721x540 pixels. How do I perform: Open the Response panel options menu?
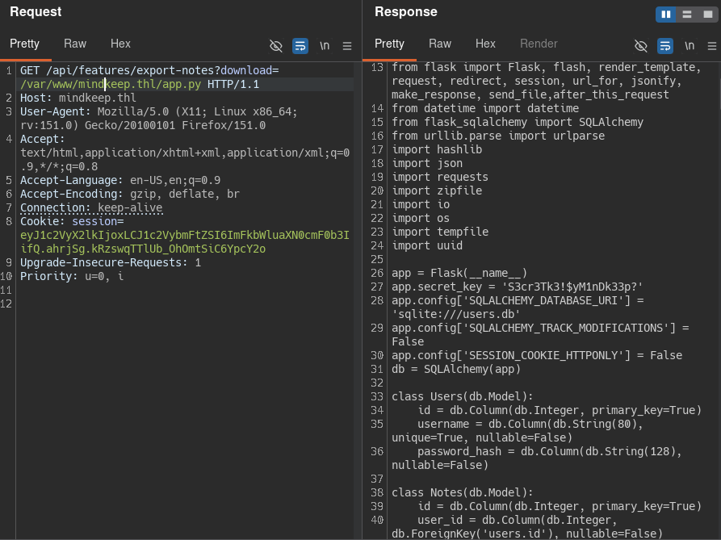pos(712,46)
